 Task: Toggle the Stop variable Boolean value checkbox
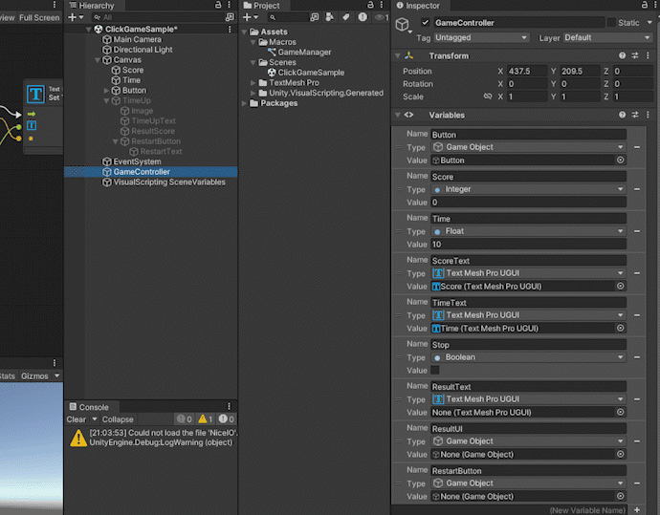[x=435, y=370]
